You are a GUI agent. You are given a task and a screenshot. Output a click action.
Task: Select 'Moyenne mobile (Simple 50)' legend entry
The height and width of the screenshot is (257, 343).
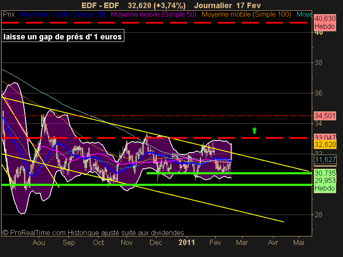click(153, 15)
